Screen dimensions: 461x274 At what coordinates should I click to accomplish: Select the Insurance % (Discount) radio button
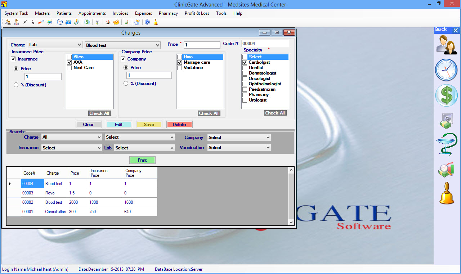tap(16, 85)
